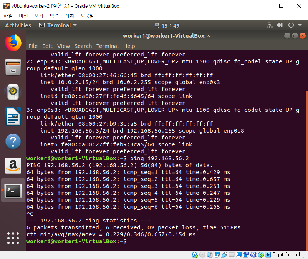Open the terminal Help menu
Image resolution: width=308 pixels, height=259 pixels.
click(129, 46)
